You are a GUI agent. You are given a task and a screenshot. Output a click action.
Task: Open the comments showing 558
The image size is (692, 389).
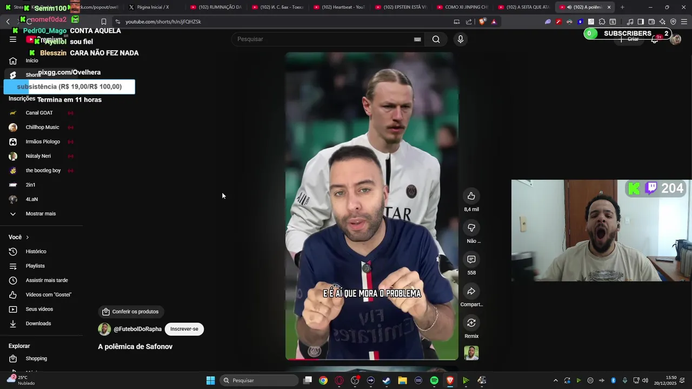(471, 260)
